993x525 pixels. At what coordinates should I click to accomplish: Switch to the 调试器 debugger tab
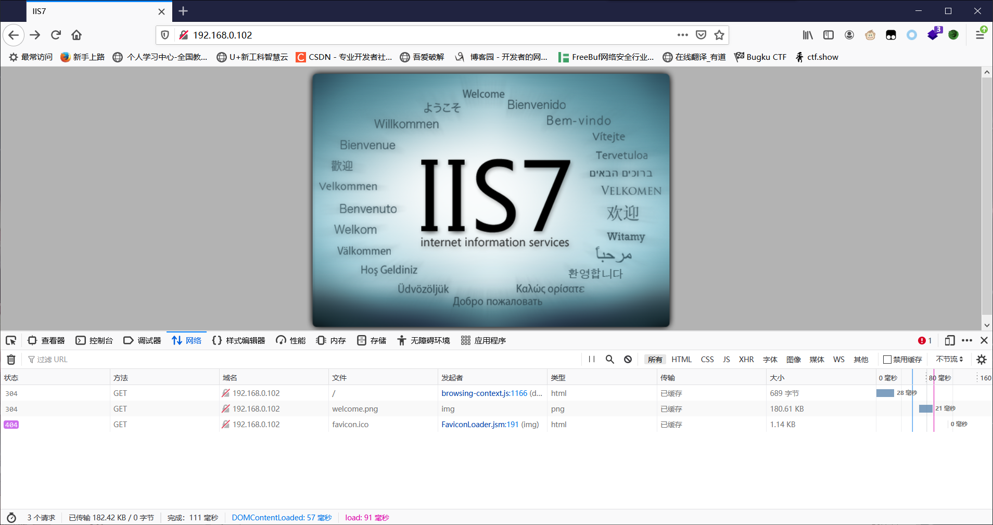pyautogui.click(x=142, y=340)
